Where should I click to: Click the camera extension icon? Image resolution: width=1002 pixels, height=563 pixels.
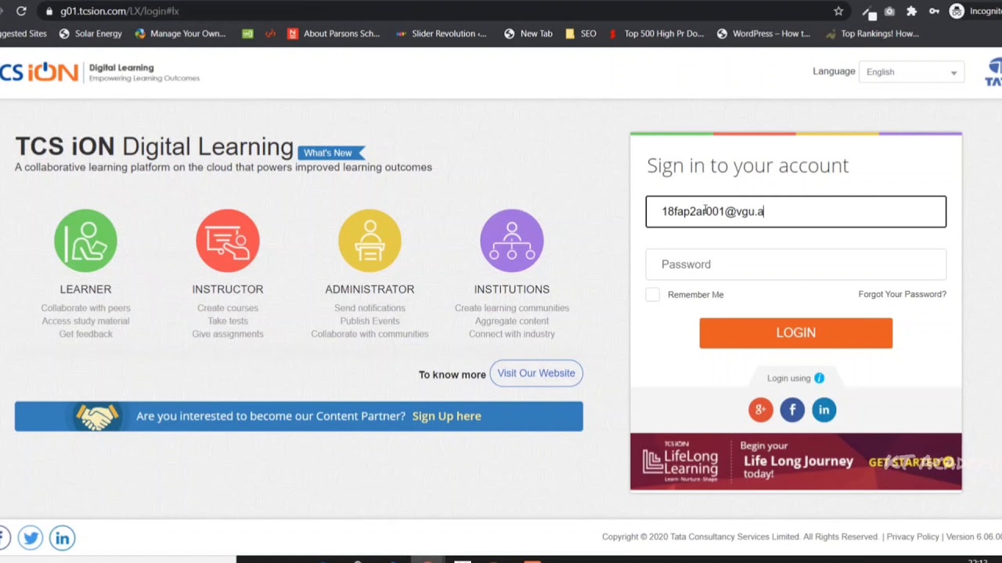(x=889, y=11)
